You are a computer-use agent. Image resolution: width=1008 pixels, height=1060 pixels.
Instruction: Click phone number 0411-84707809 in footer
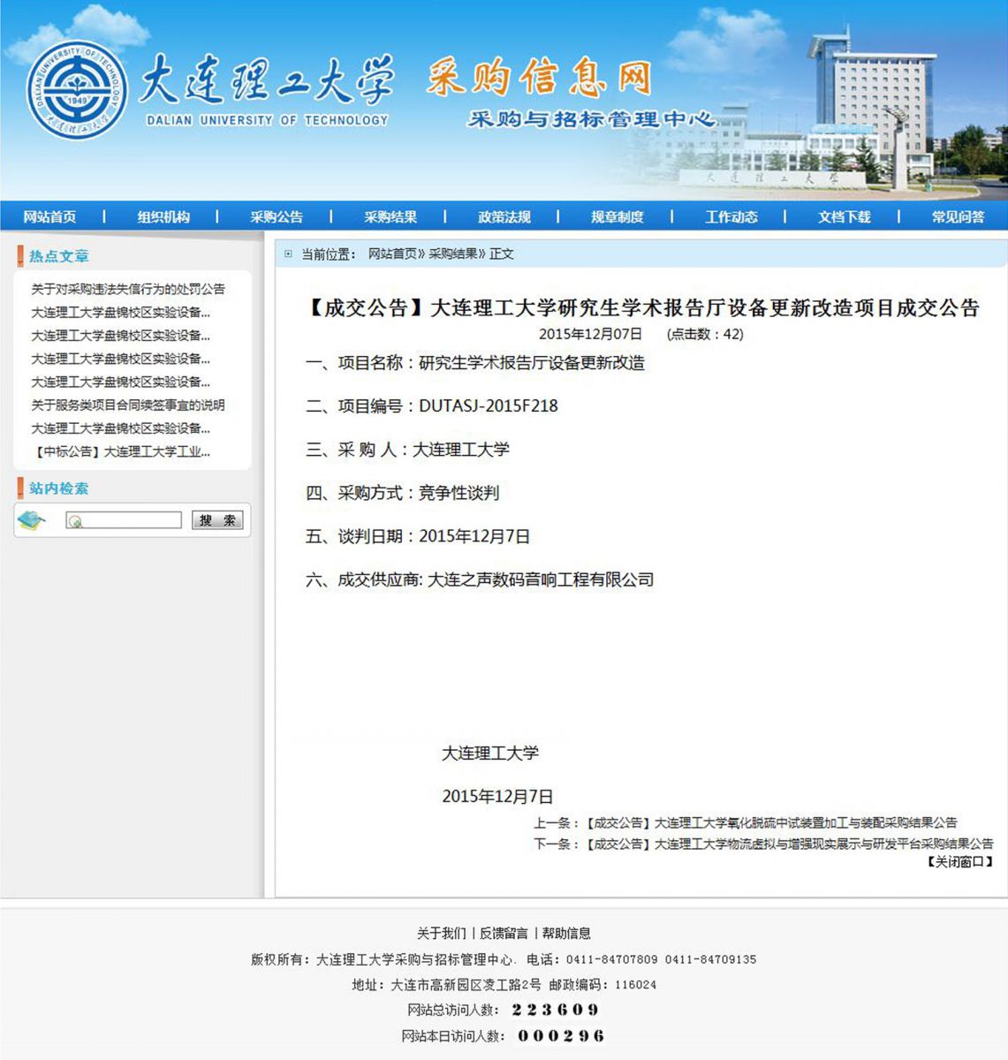point(612,959)
